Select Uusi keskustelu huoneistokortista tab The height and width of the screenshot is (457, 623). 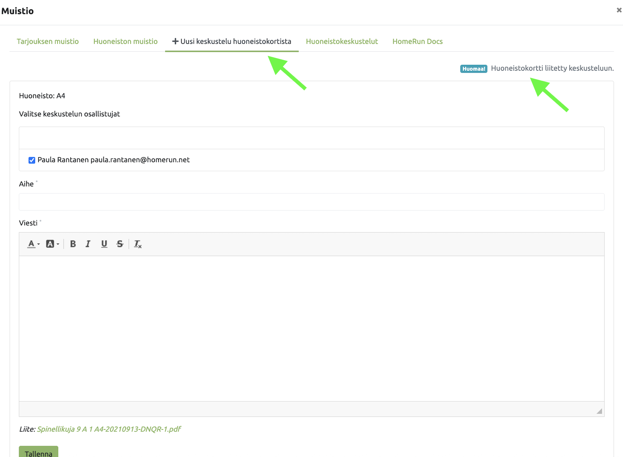point(232,41)
